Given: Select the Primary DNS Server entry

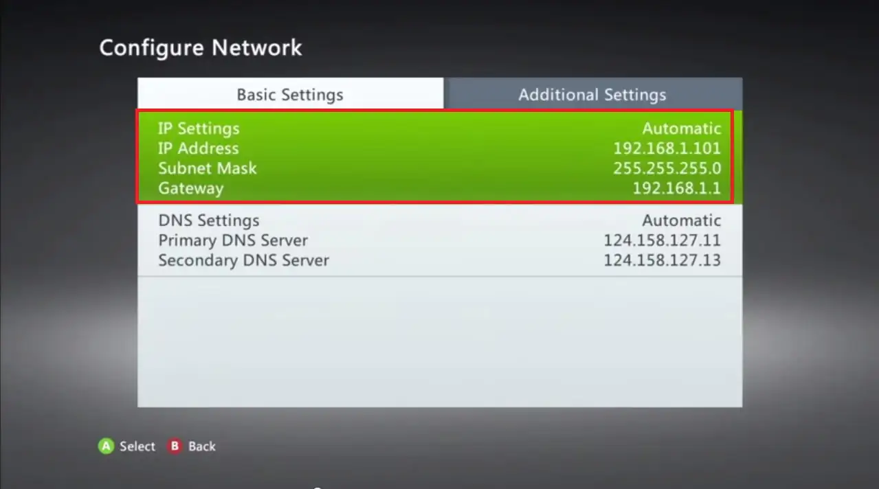Looking at the screenshot, I should (232, 240).
